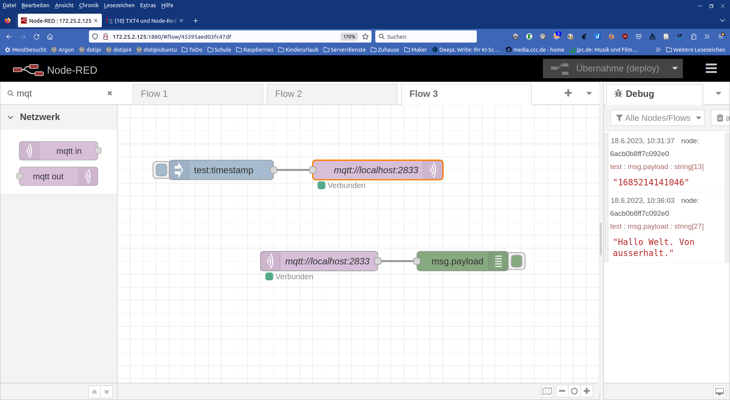Clear debug messages with trash icon

tap(720, 118)
